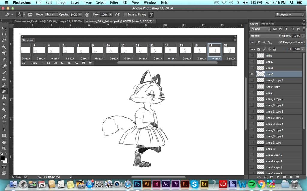
Task: Open the Image menu
Action: coord(61,2)
